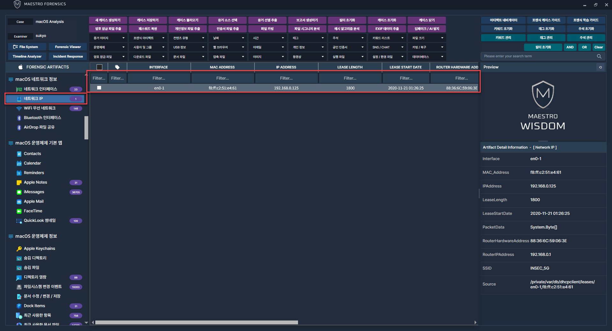Viewport: 612px width, 331px height.
Task: Open the Forensic Viewer tab
Action: pyautogui.click(x=68, y=47)
